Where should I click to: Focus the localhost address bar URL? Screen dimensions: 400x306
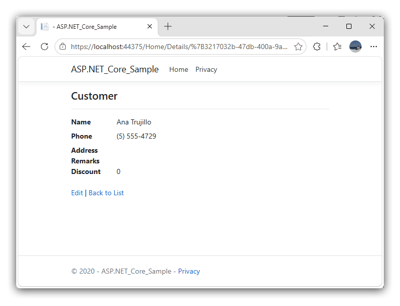[179, 47]
